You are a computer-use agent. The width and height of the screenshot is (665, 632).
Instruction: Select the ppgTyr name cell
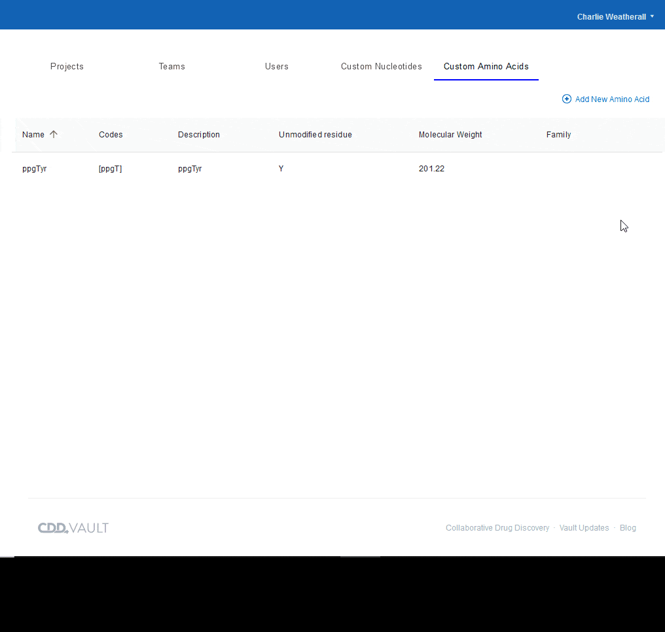click(34, 169)
